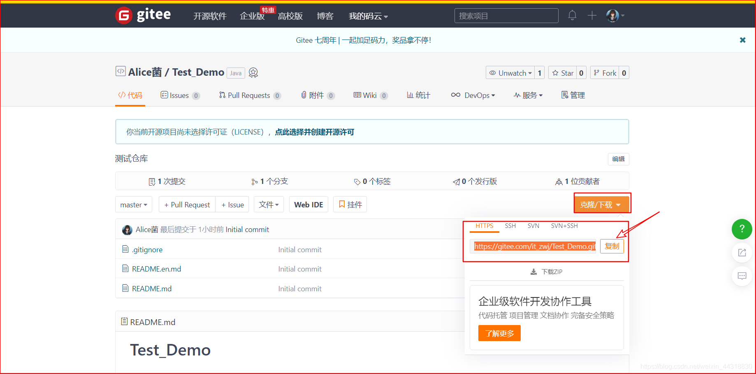Click the README.md file icon in file list
The image size is (756, 374).
(x=125, y=288)
